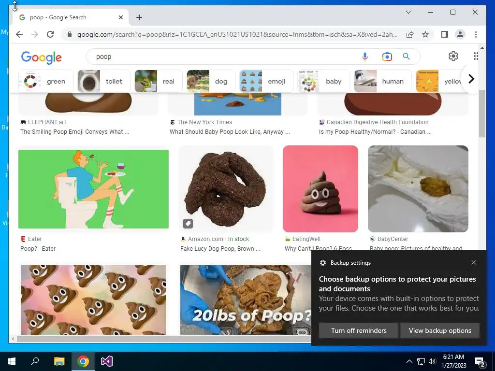Screen dimensions: 495x371
Task: Open the Amazon fake dog poop thumbnail
Action: [x=226, y=189]
